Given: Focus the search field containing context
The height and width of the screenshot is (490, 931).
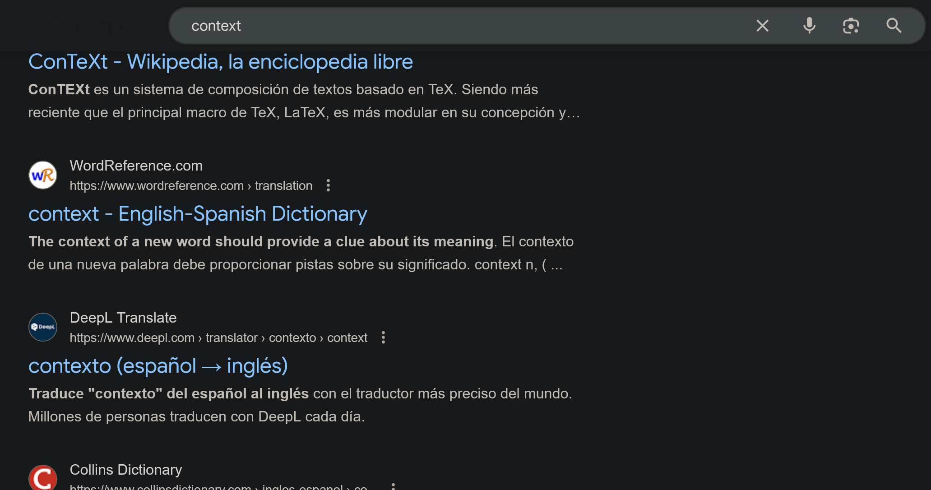Looking at the screenshot, I should 451,26.
